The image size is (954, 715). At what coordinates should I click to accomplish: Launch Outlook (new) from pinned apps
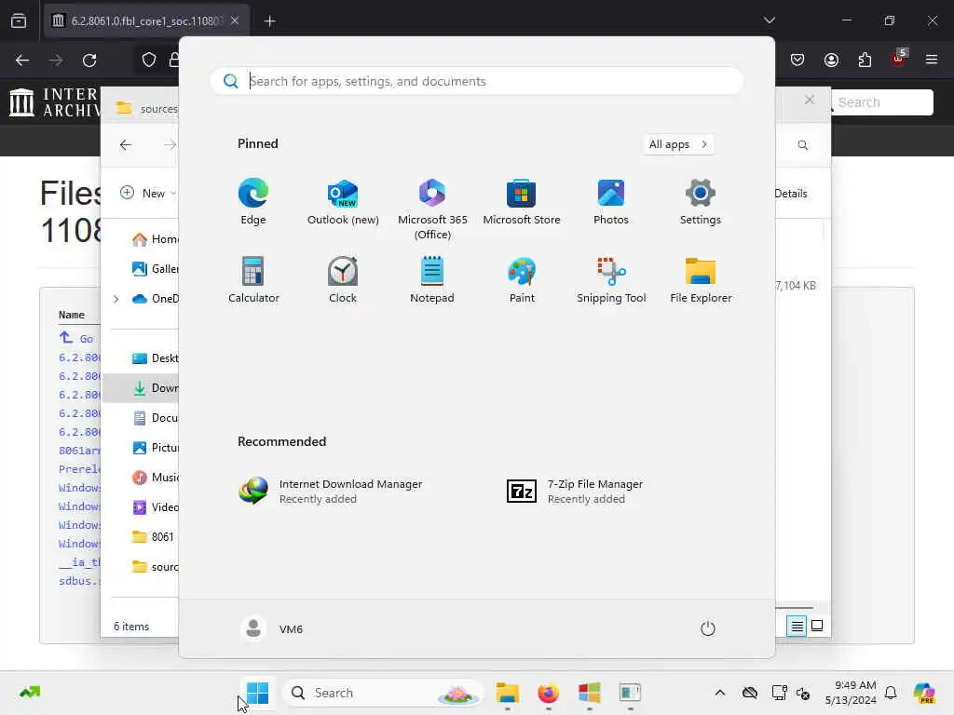343,201
